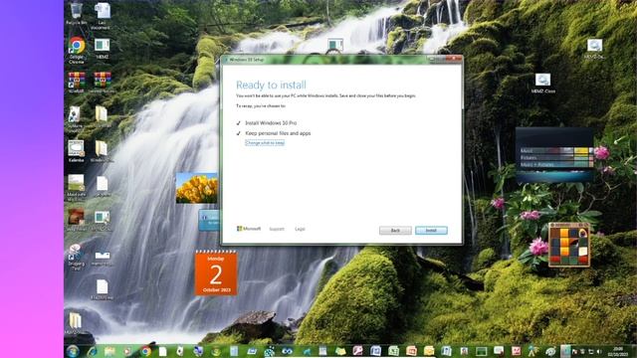The height and width of the screenshot is (358, 637).
Task: Open File Explorer folder from the taskbar
Action: click(x=109, y=351)
